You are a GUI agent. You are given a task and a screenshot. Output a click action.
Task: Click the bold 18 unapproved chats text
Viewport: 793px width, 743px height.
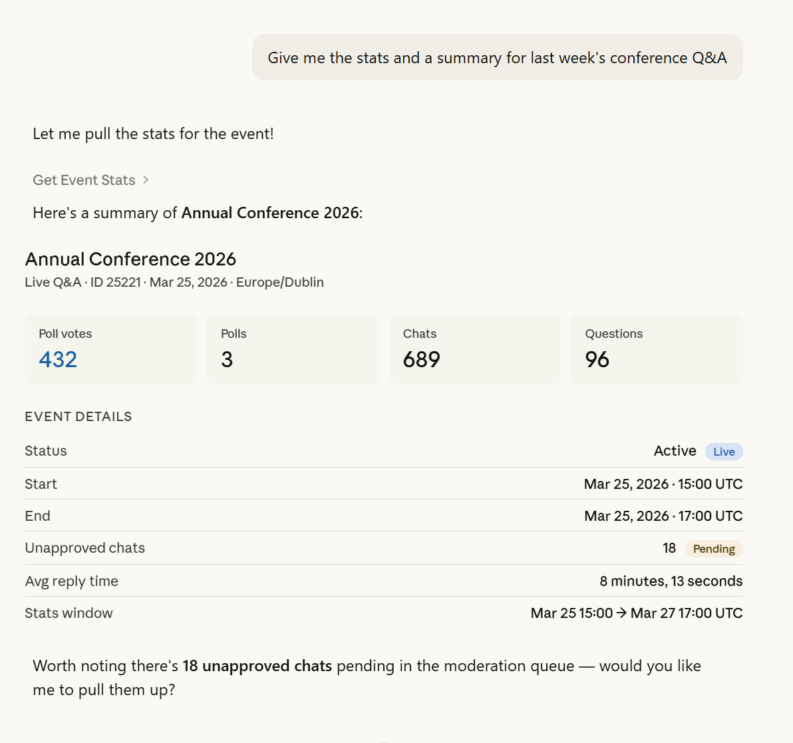pyautogui.click(x=257, y=666)
